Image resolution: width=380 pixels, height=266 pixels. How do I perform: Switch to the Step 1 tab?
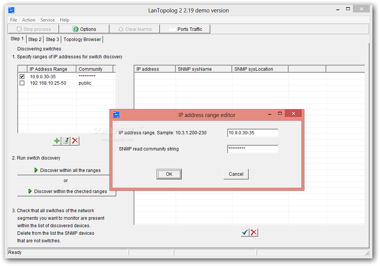click(17, 39)
